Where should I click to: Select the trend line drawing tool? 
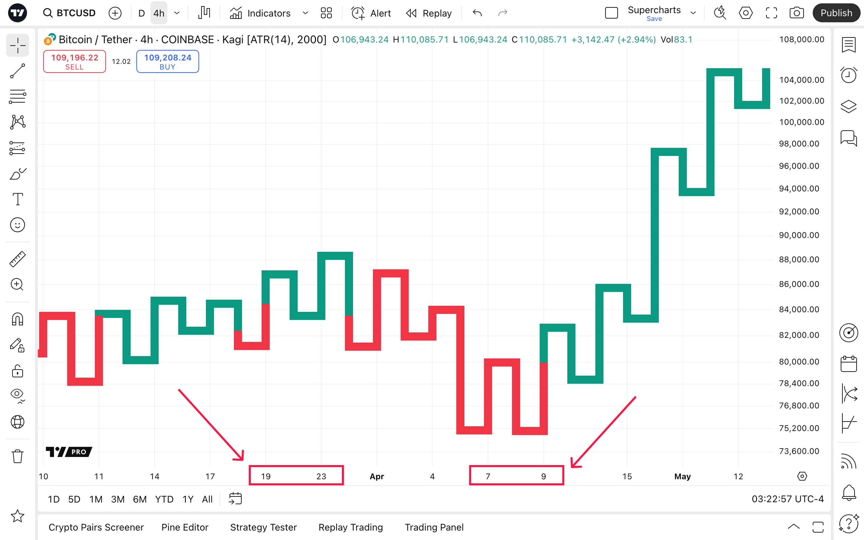click(18, 71)
